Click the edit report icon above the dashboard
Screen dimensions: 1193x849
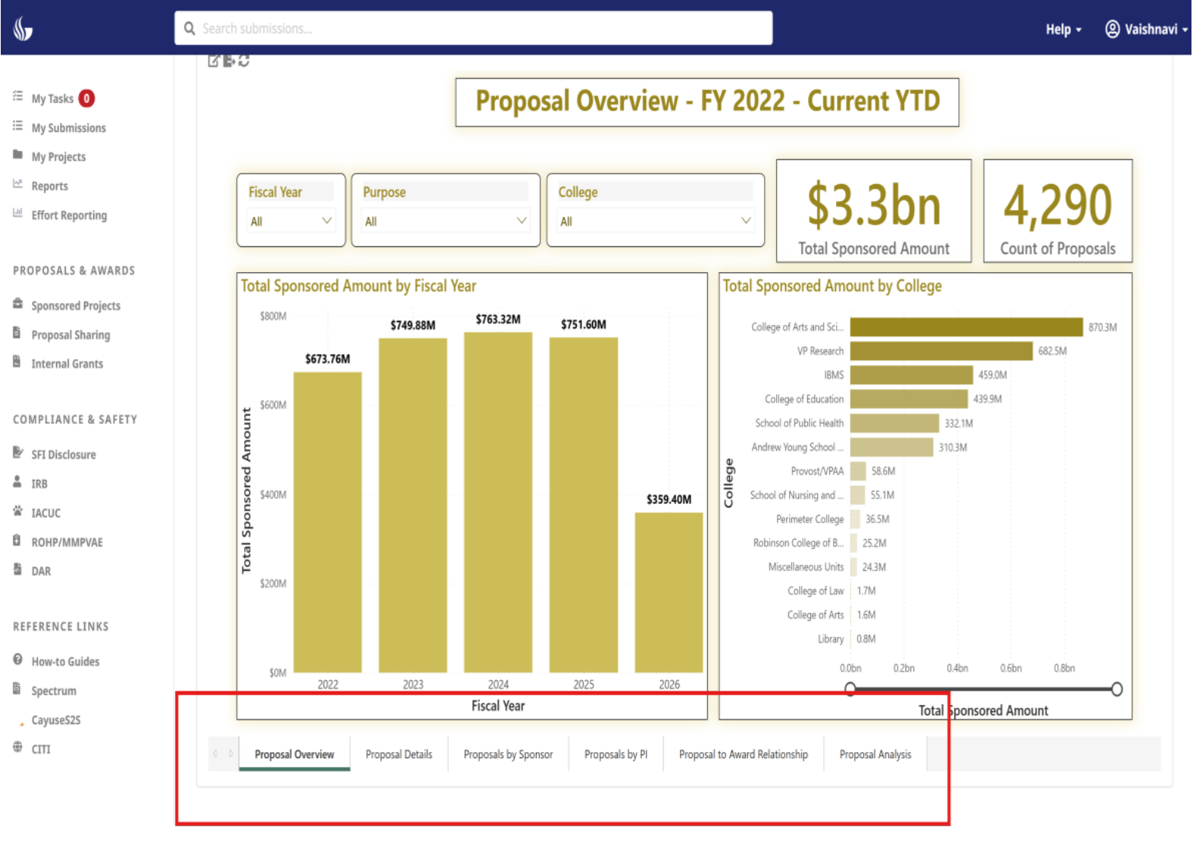pos(214,61)
